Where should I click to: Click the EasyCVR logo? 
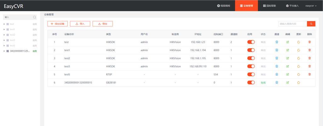[14, 6]
